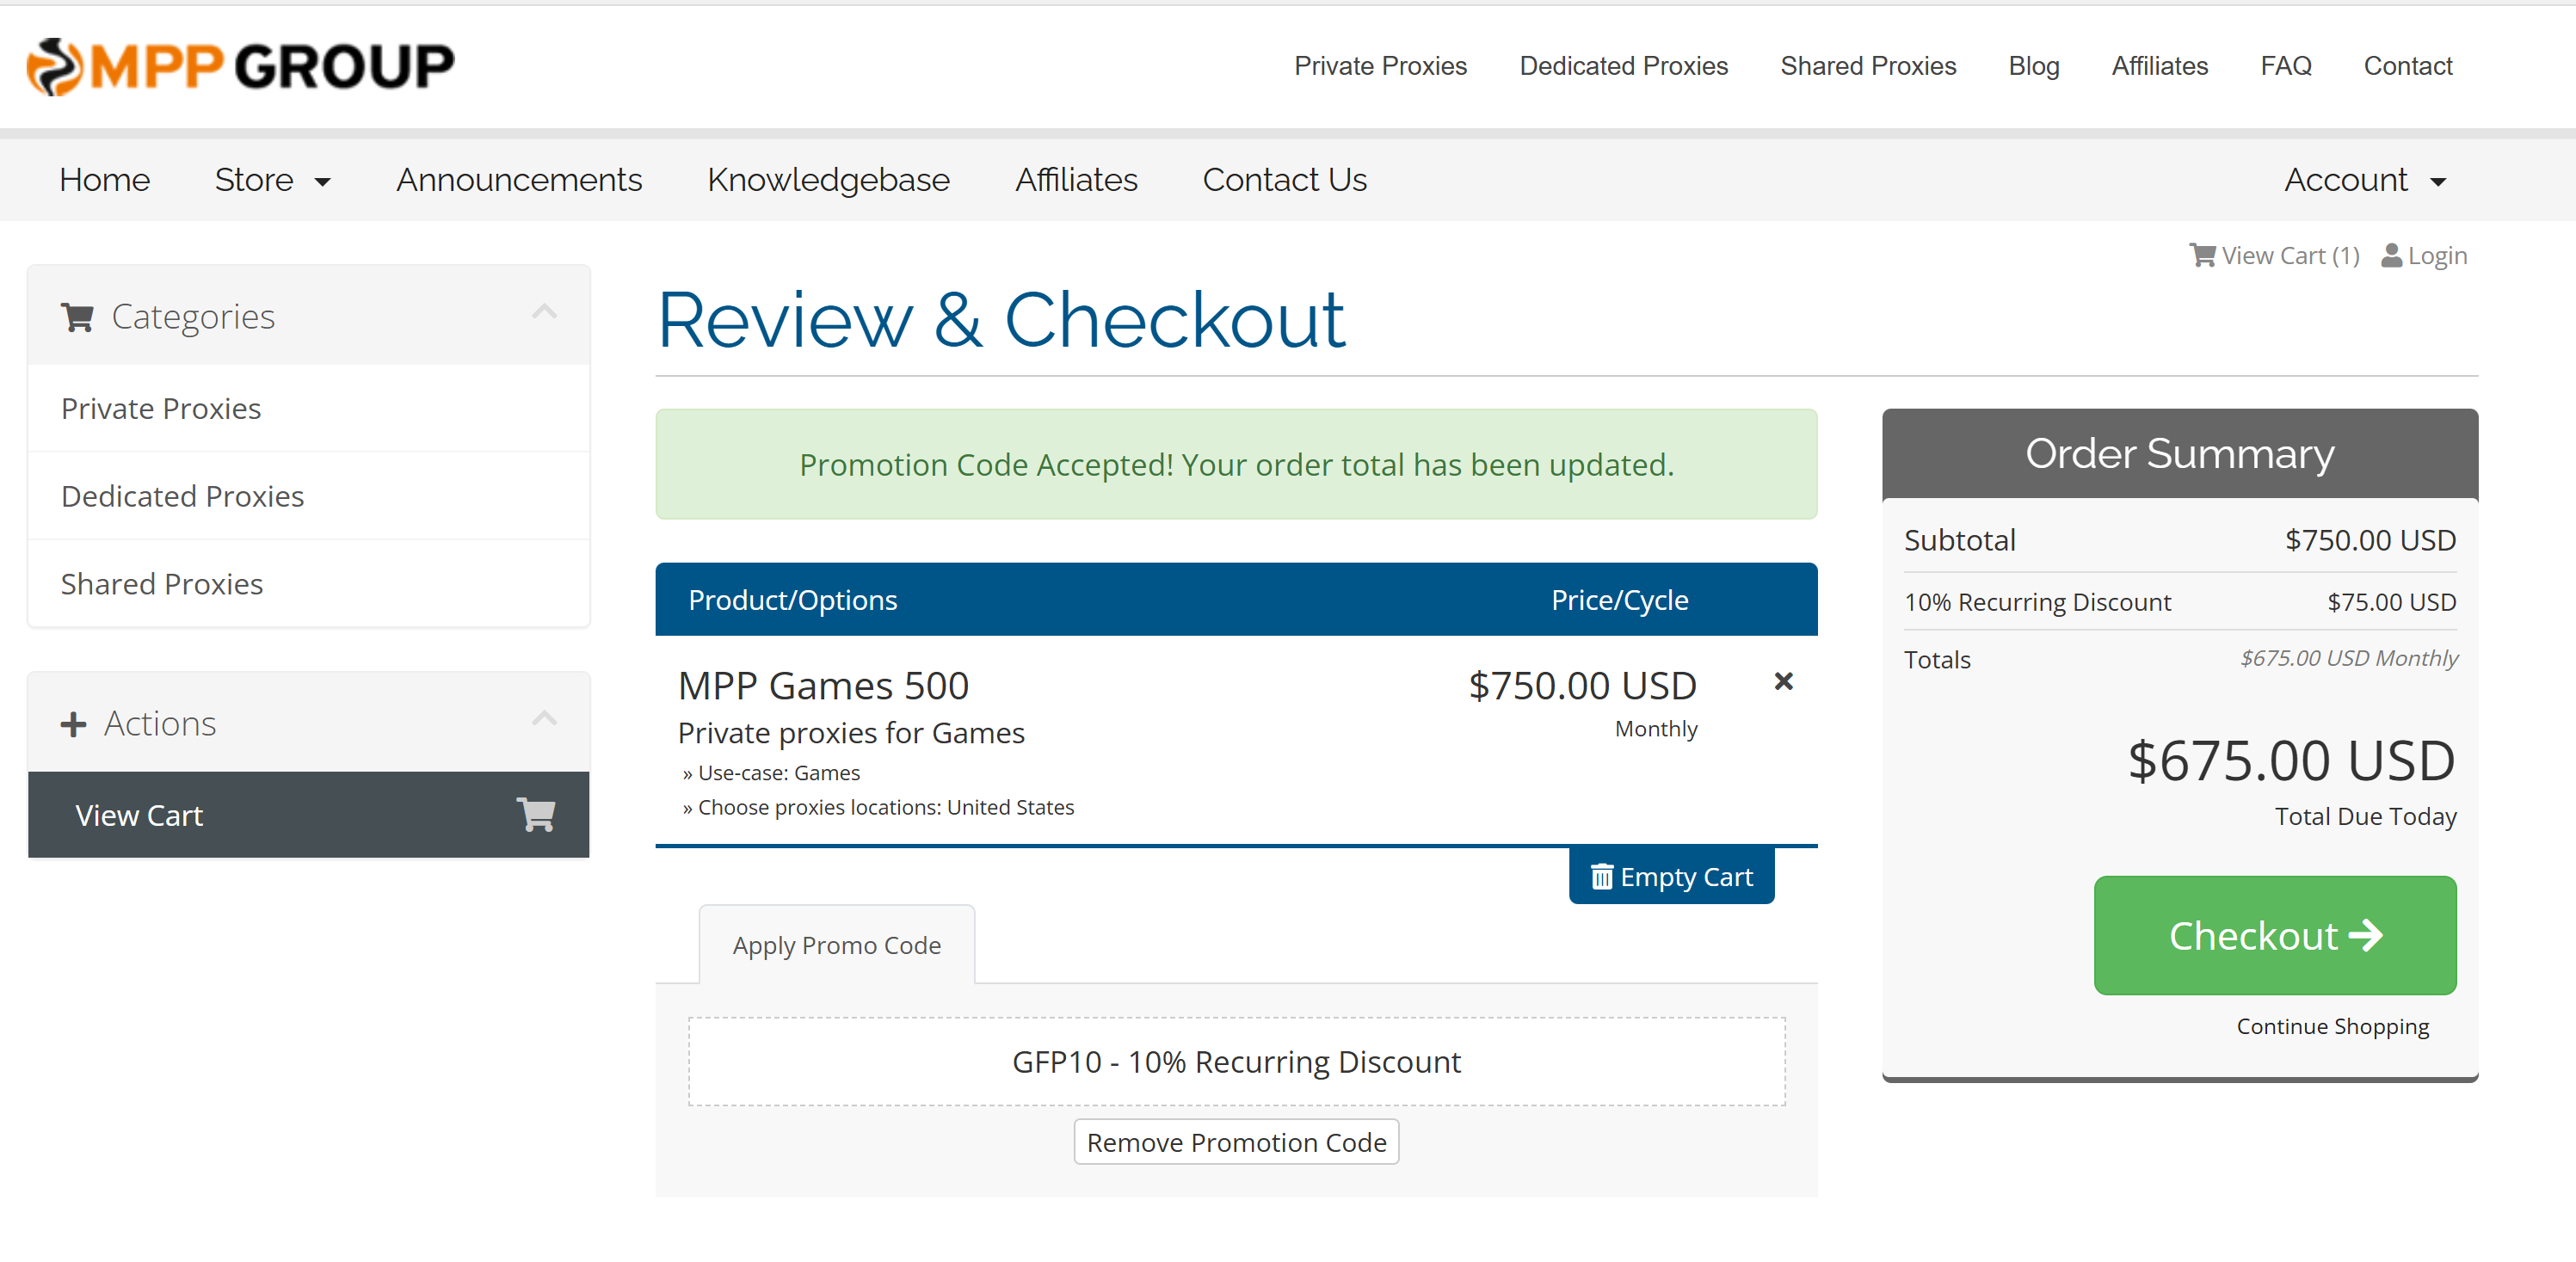Click the cart icon next to View Cart (1)
The image size is (2576, 1262).
pos(2202,256)
